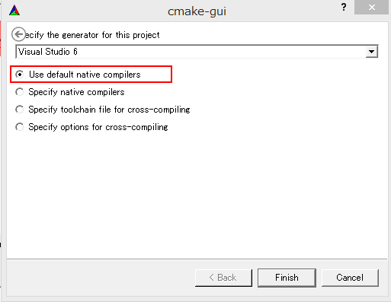Select Use default native compilers radio button
391x302 pixels.
[x=20, y=75]
